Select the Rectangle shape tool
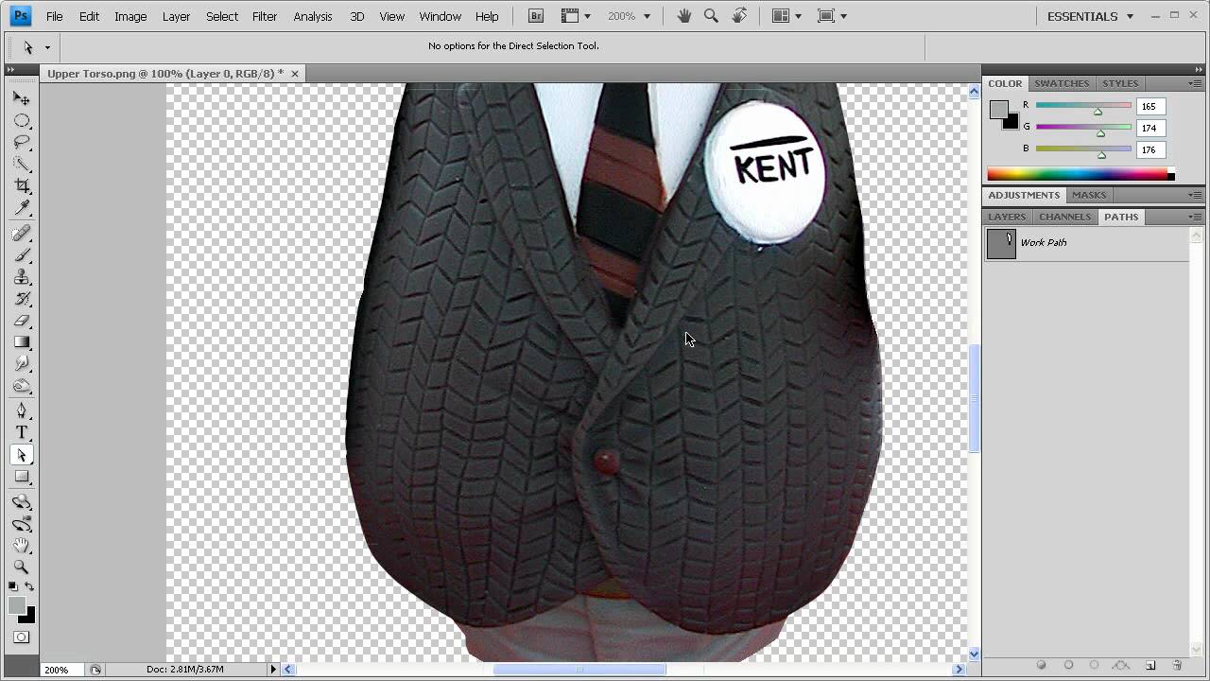Image resolution: width=1210 pixels, height=681 pixels. pyautogui.click(x=22, y=477)
